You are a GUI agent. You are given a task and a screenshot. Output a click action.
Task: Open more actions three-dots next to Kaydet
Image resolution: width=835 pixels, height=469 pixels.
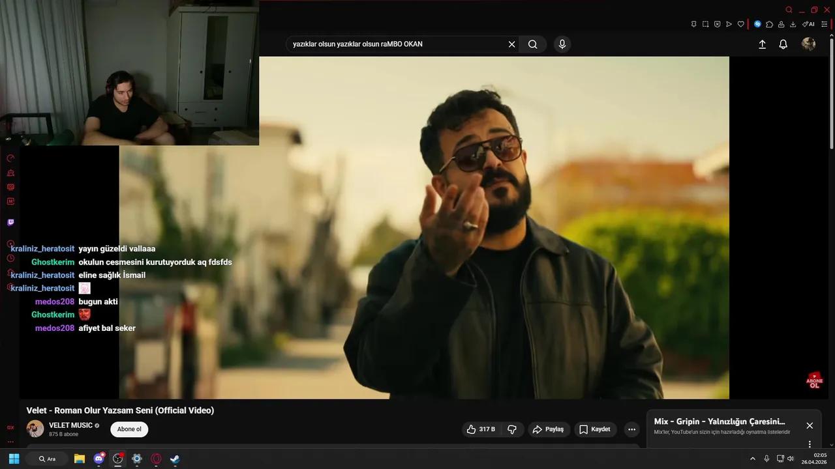[x=631, y=429]
